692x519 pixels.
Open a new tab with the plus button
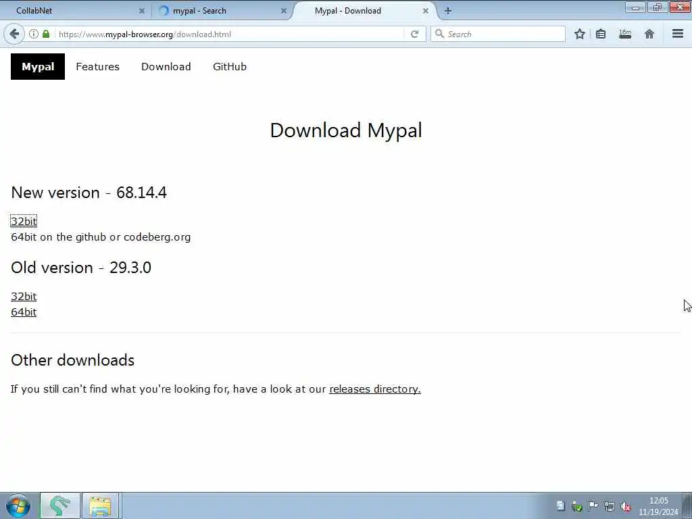click(x=448, y=11)
